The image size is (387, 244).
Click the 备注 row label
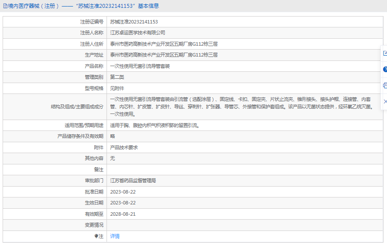point(99,170)
